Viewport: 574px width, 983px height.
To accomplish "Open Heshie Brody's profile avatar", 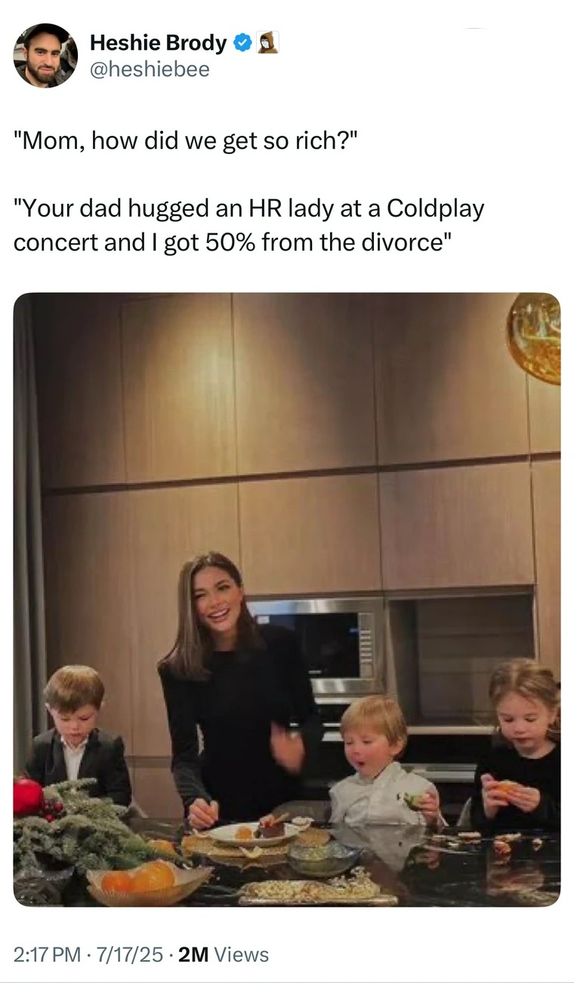I will coord(45,55).
